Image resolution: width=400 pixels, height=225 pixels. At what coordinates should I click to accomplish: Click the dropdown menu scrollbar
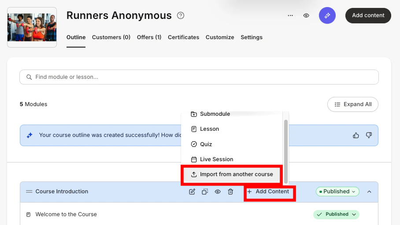point(286,151)
